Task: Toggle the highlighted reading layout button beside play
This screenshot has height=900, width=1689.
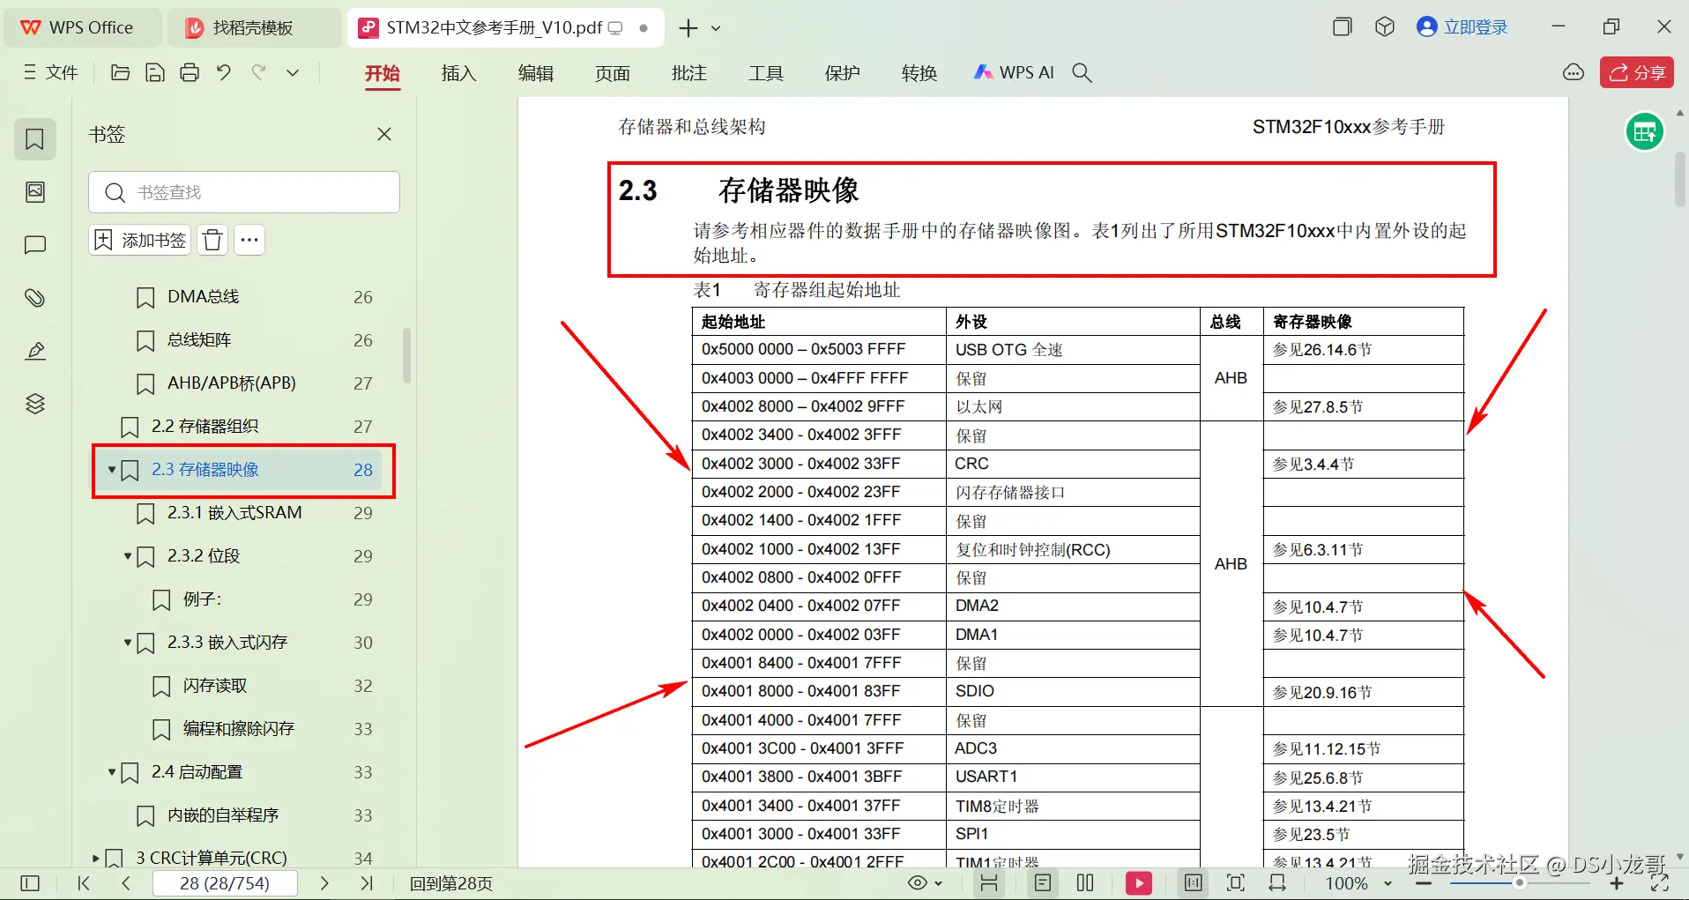Action: click(1194, 883)
